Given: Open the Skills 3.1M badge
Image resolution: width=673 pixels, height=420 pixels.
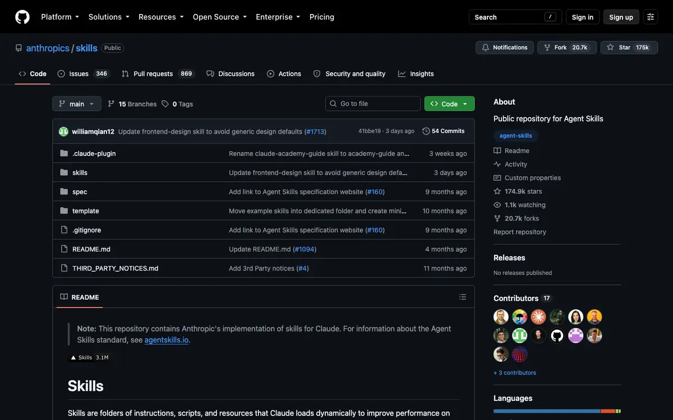Looking at the screenshot, I should (90, 357).
